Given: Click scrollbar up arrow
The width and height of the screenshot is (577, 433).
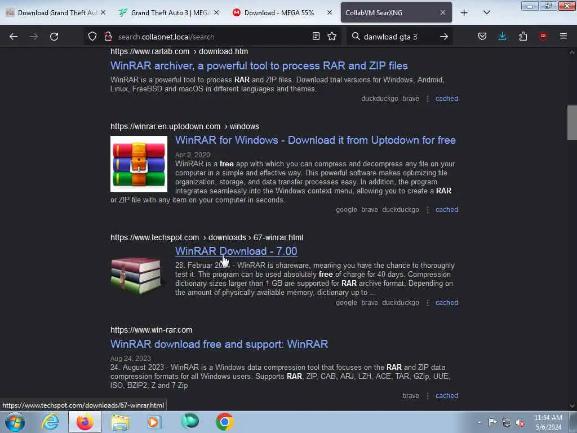Looking at the screenshot, I should pyautogui.click(x=572, y=52).
